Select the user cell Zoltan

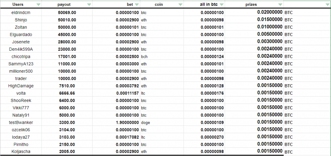click(21, 27)
